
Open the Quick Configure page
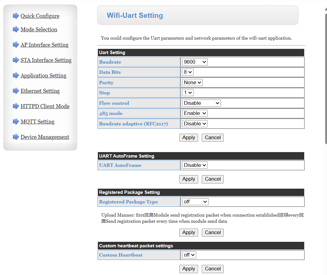click(x=40, y=16)
